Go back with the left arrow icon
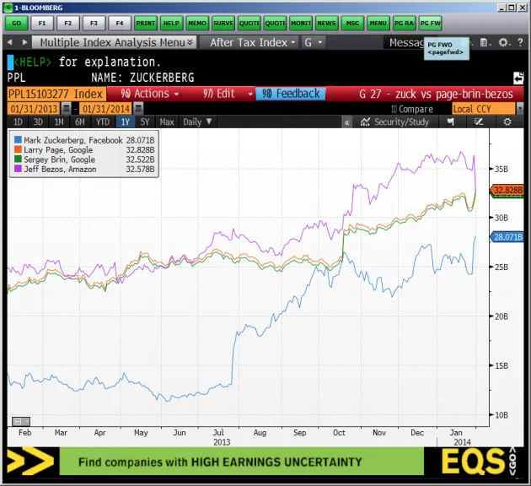Viewport: 531px width, 486px height. 10,42
